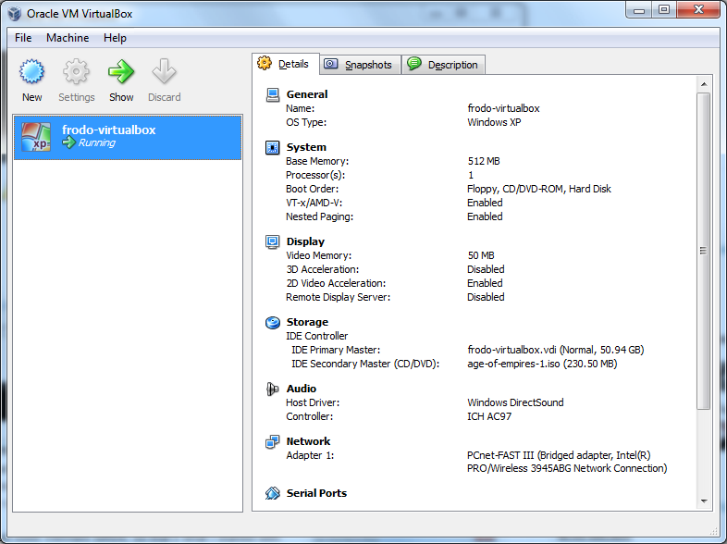This screenshot has width=727, height=544.
Task: Open the Network section heading link
Action: coord(308,441)
